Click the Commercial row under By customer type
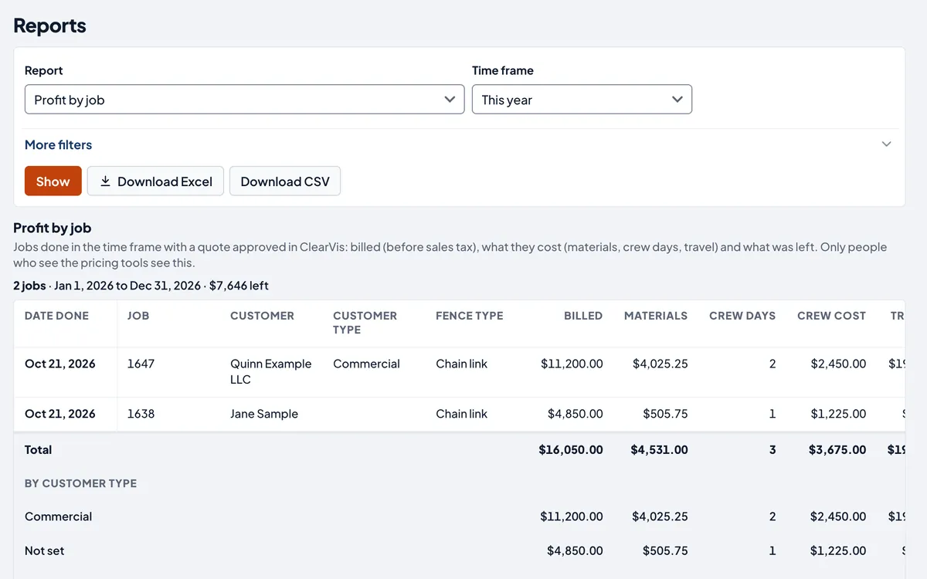The width and height of the screenshot is (927, 579). [x=58, y=516]
